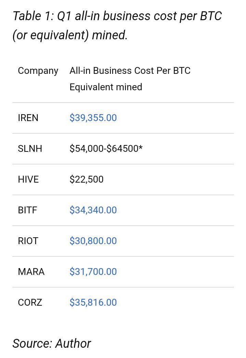Select the IREN company cell
Viewport: 246px width, 358px height.
[28, 118]
